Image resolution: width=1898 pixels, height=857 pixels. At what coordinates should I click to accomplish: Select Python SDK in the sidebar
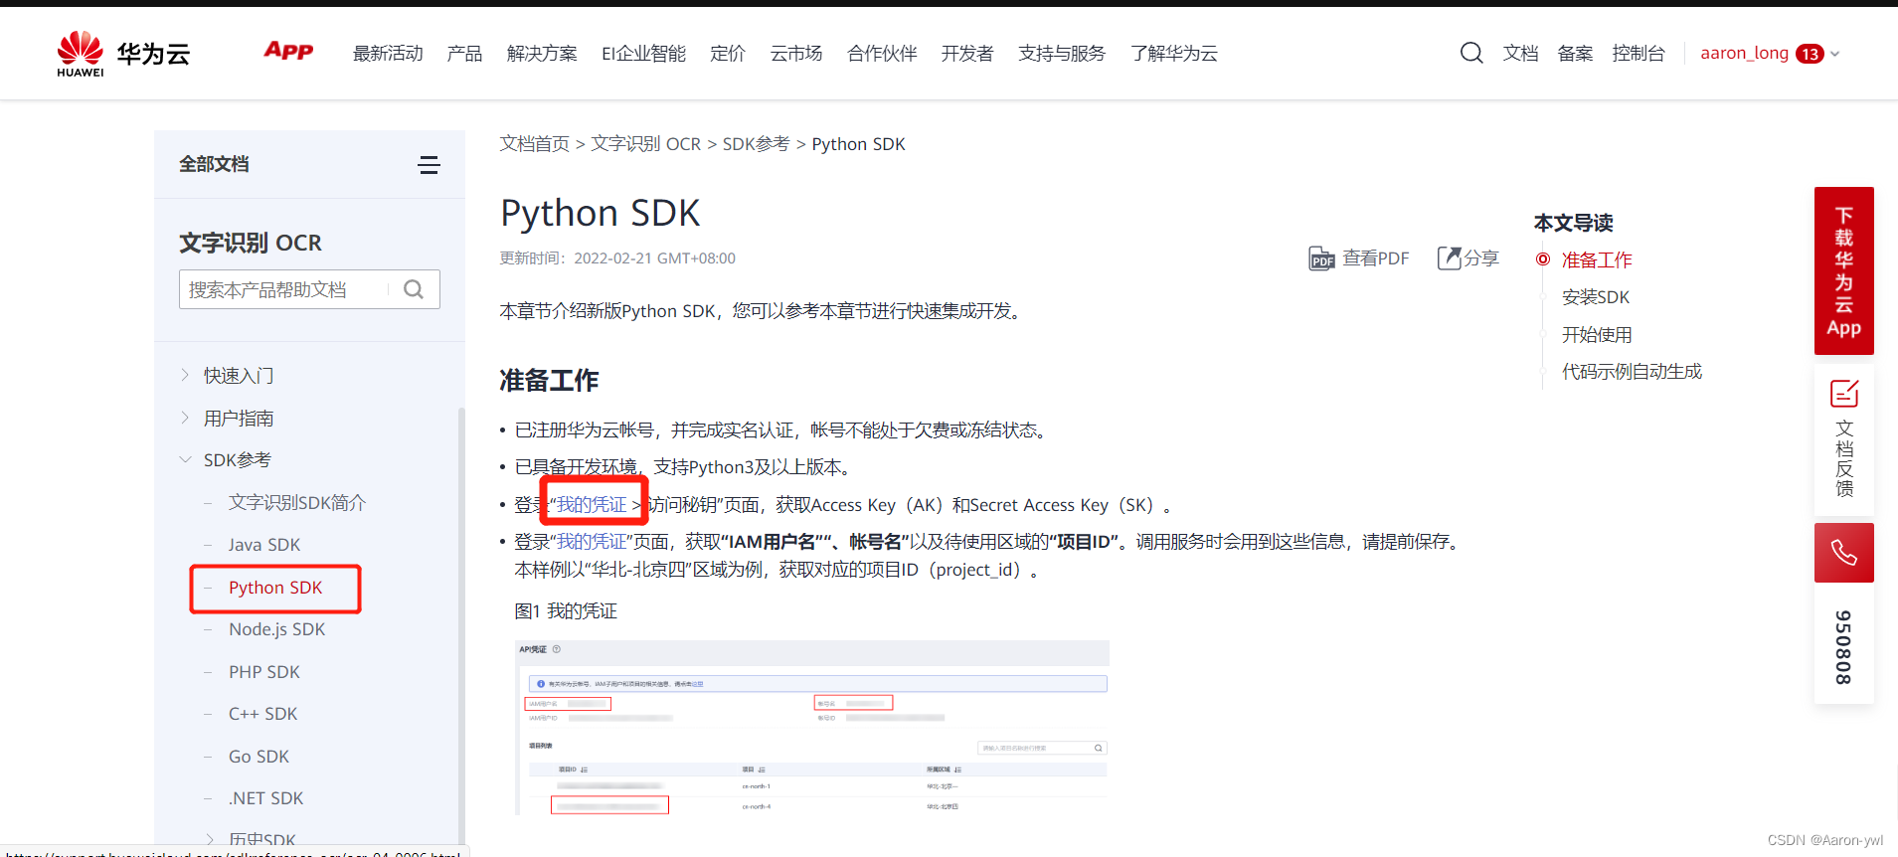coord(275,588)
